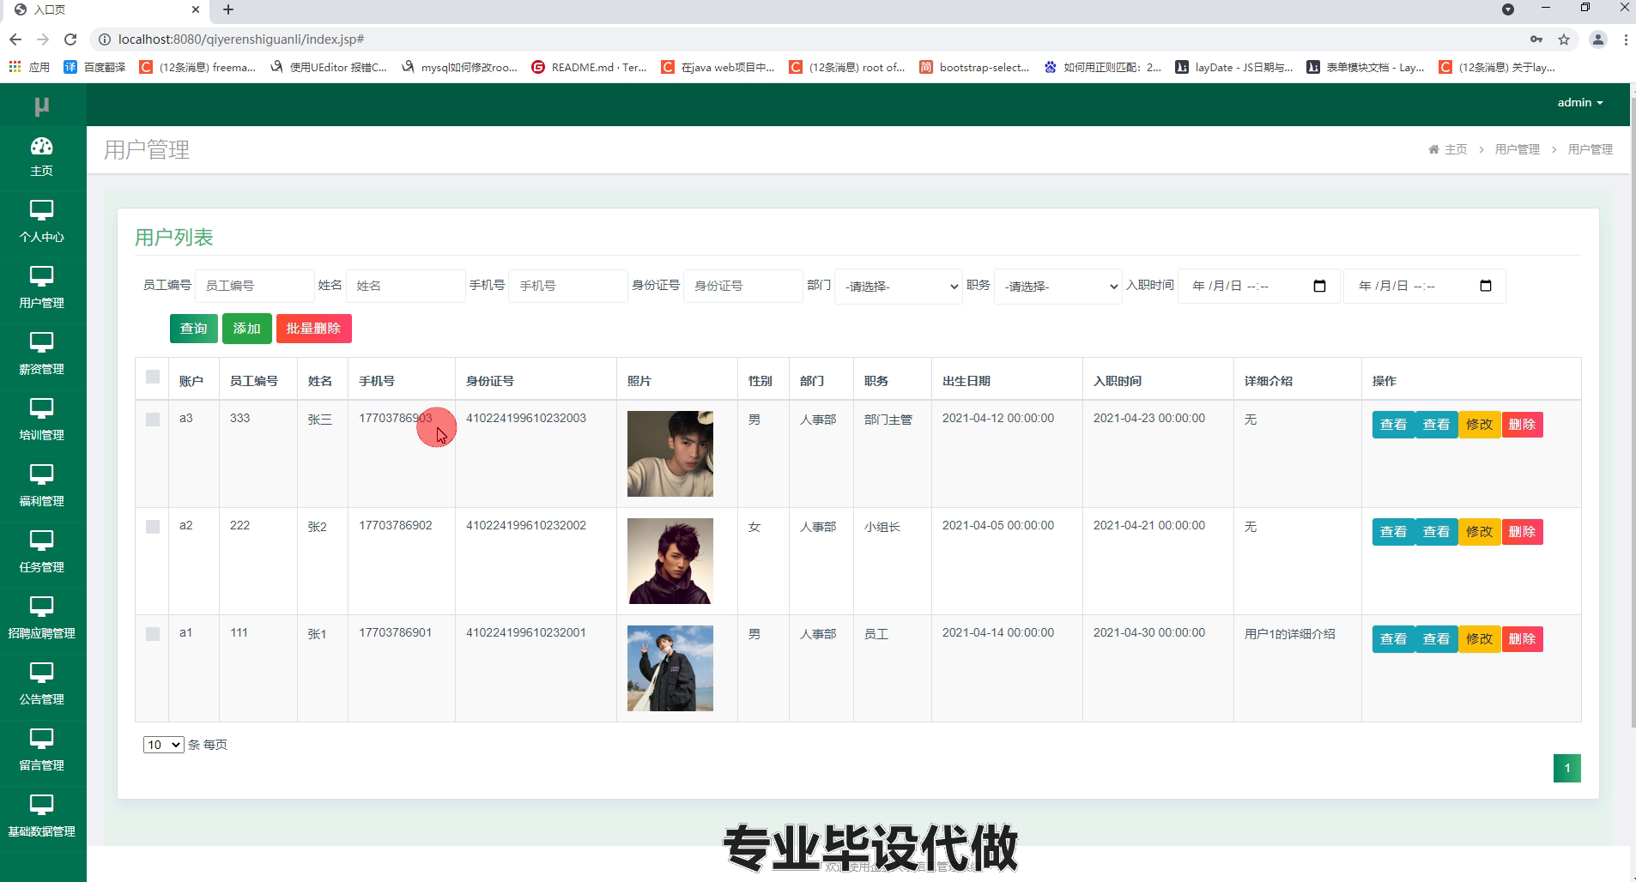Click the saved password key icon
Image resolution: width=1636 pixels, height=882 pixels.
1536,39
